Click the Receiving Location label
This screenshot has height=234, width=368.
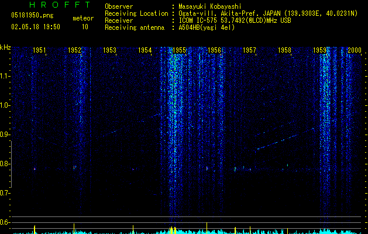point(136,13)
